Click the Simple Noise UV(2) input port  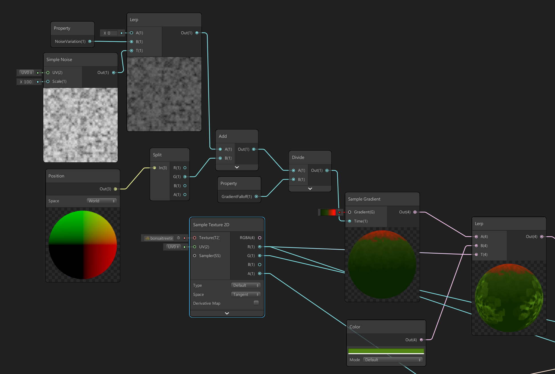(x=48, y=72)
